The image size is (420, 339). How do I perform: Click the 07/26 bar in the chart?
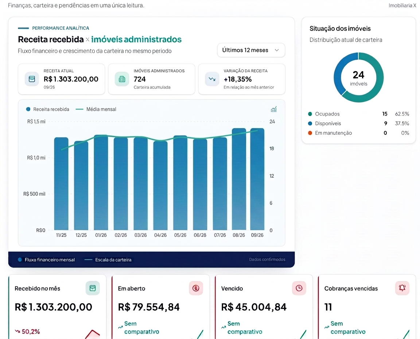pyautogui.click(x=220, y=184)
